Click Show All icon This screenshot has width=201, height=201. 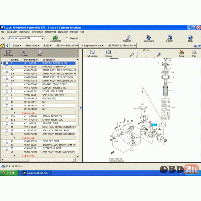24,53
